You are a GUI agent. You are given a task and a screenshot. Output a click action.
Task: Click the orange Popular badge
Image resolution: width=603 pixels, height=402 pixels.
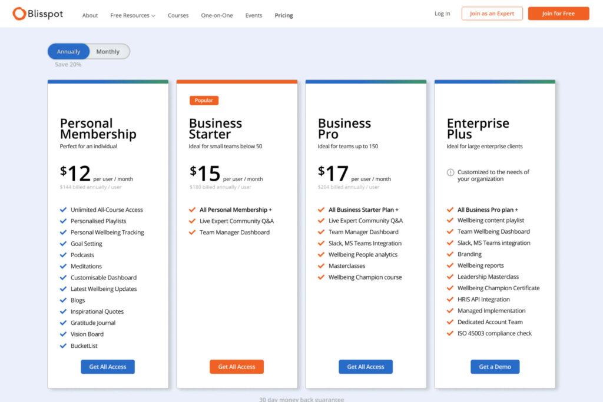pos(204,100)
